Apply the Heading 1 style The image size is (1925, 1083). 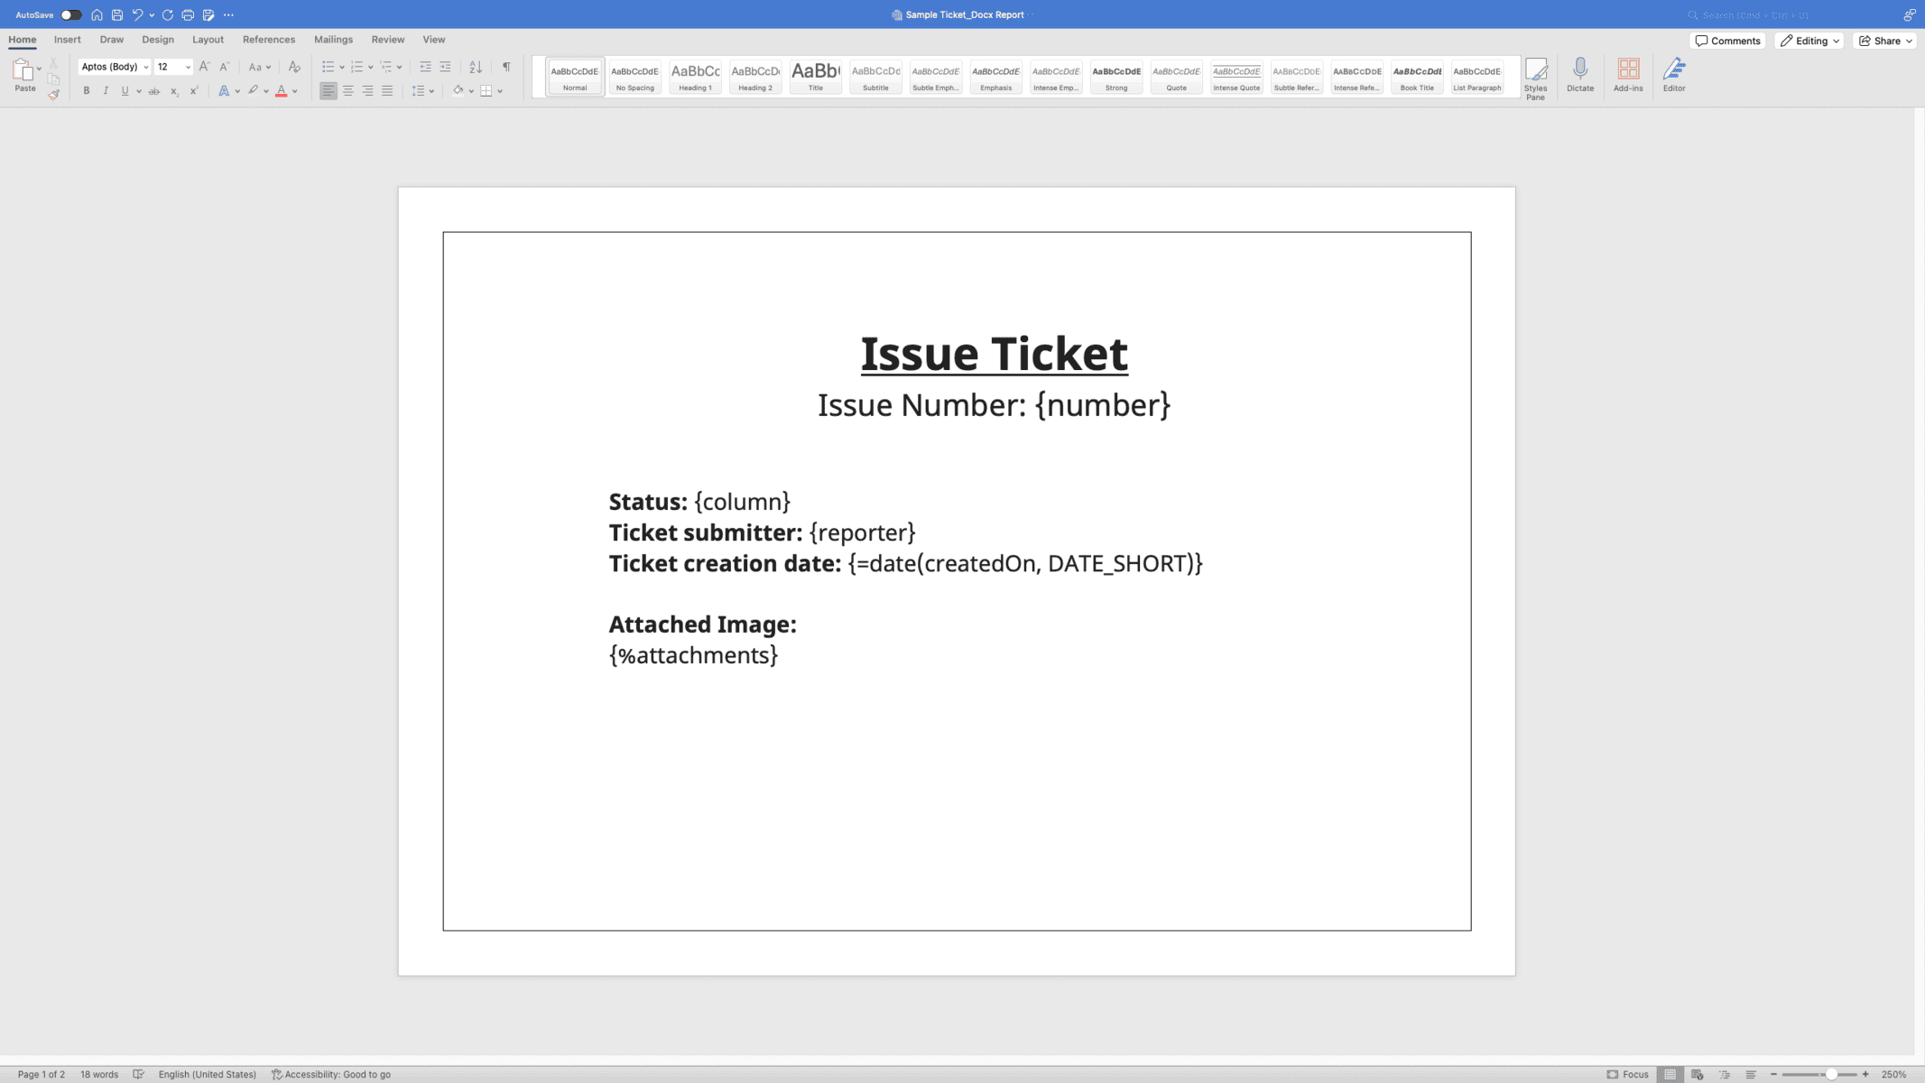coord(695,77)
